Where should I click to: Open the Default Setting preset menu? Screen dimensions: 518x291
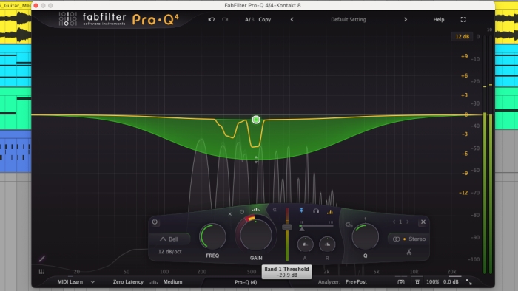coord(349,20)
